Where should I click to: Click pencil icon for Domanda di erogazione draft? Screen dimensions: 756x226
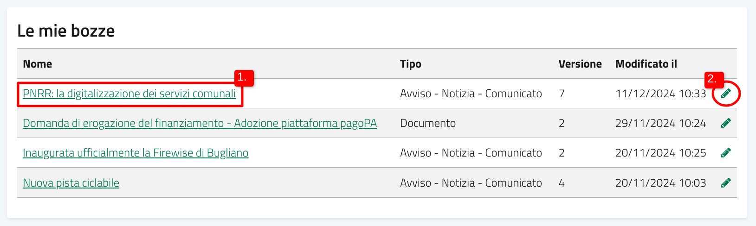pyautogui.click(x=726, y=123)
